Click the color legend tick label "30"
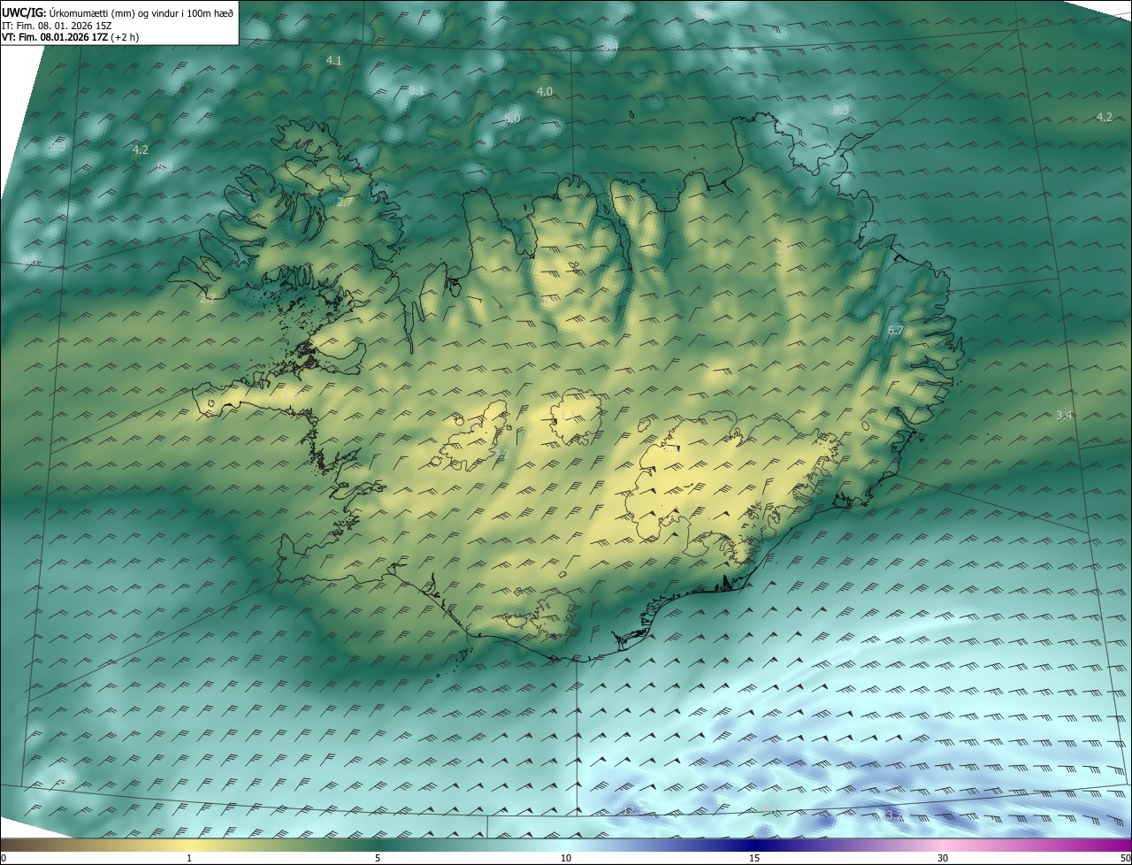The height and width of the screenshot is (865, 1132). 943,858
